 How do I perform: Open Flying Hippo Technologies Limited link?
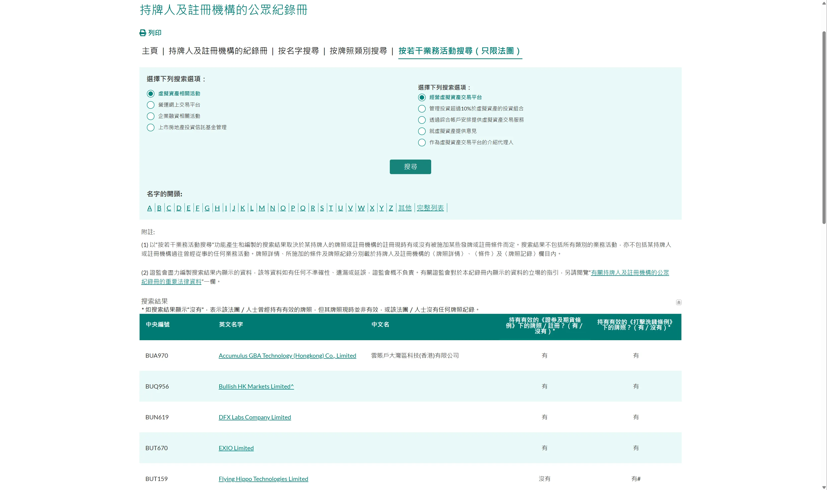tap(263, 479)
